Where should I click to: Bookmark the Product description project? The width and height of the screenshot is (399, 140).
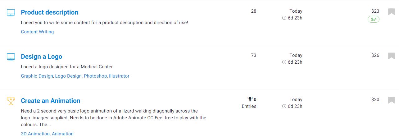391,12
